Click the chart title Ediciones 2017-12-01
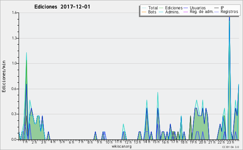243x150 pixels. tap(62, 7)
